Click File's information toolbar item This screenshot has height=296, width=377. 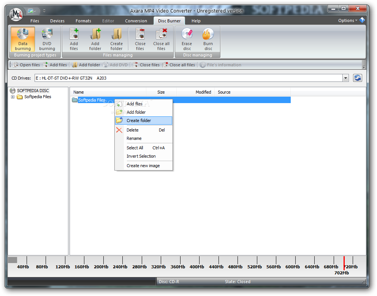tap(220, 65)
